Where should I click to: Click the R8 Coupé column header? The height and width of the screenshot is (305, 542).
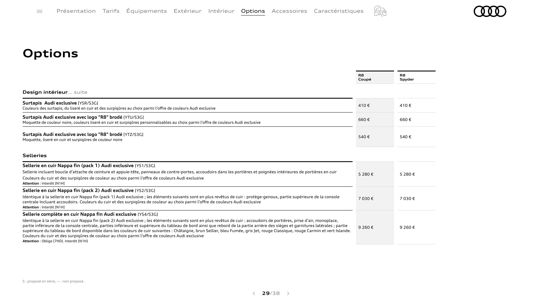point(375,77)
